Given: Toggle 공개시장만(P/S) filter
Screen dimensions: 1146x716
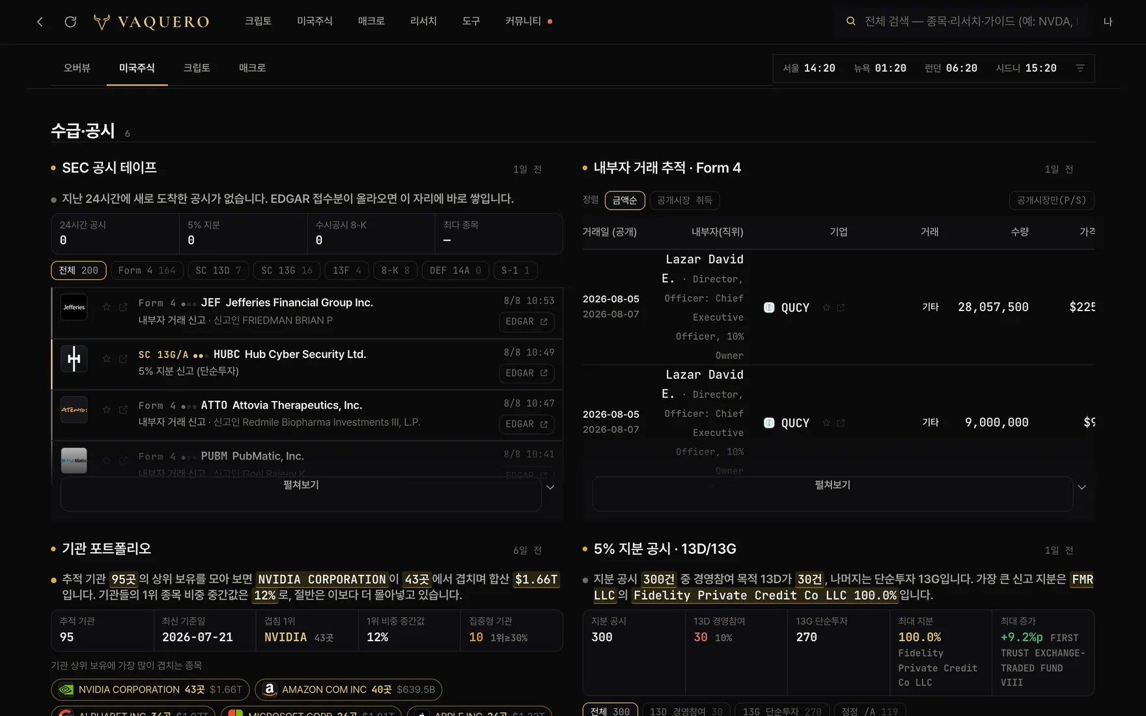Looking at the screenshot, I should point(1052,200).
